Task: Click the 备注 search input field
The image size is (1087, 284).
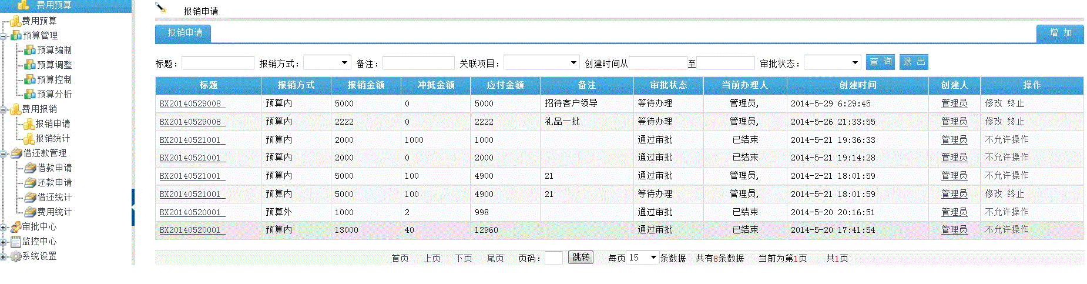Action: pos(418,63)
